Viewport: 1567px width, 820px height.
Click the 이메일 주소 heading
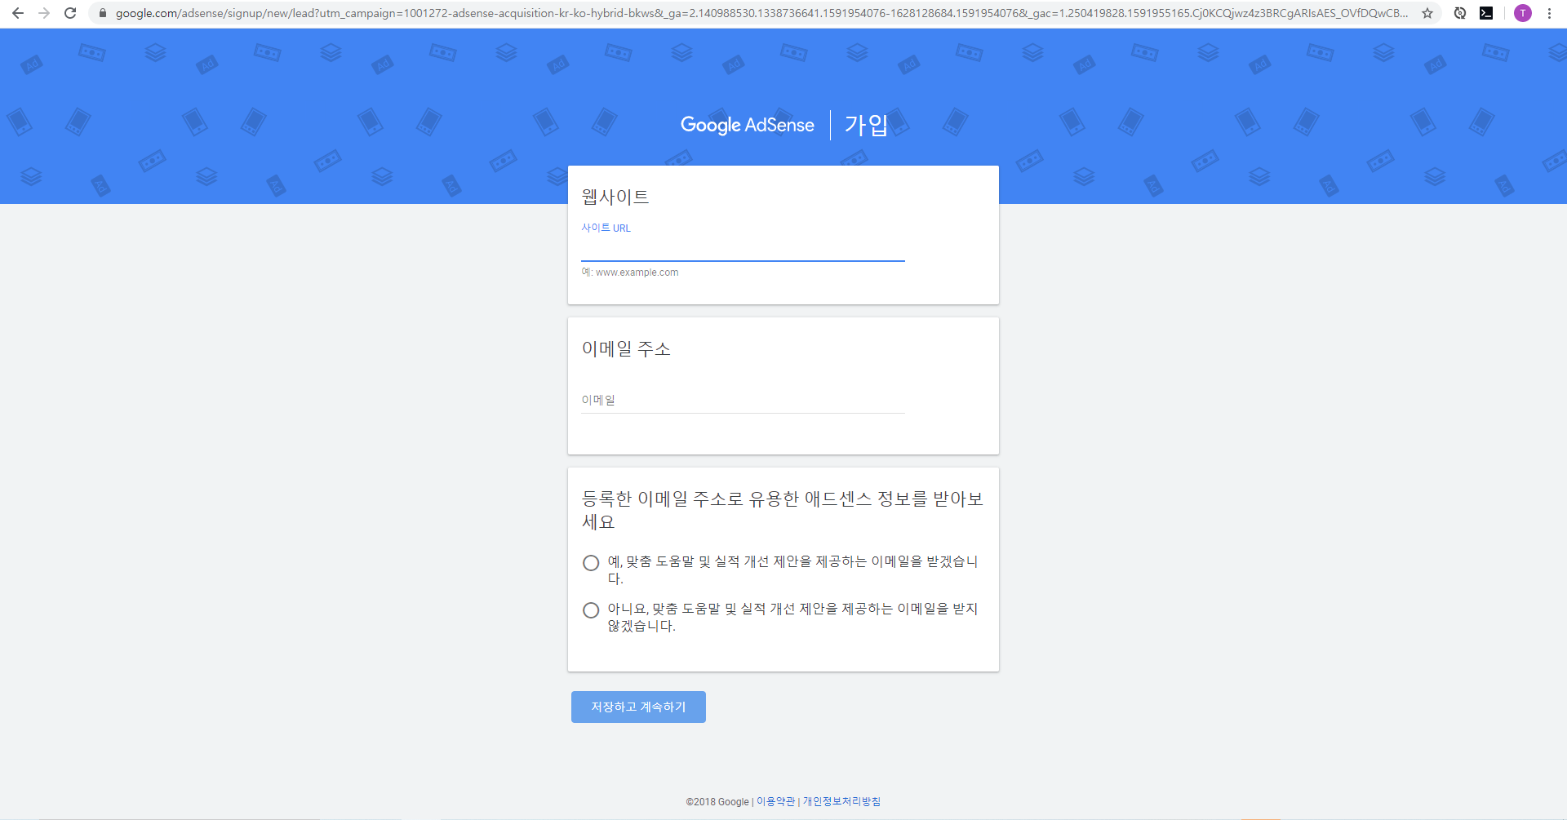(626, 348)
